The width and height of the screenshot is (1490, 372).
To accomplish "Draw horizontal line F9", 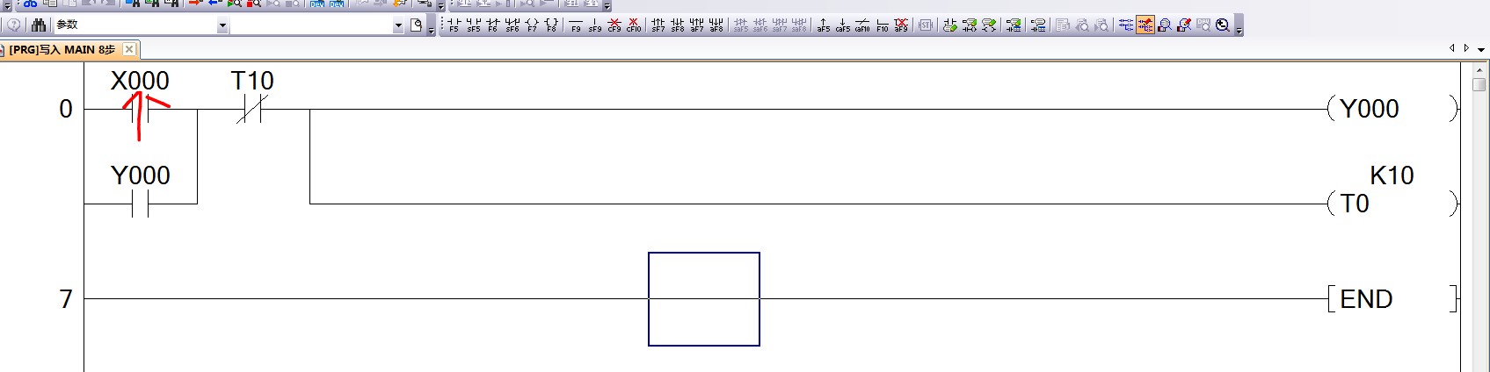I will tap(576, 25).
